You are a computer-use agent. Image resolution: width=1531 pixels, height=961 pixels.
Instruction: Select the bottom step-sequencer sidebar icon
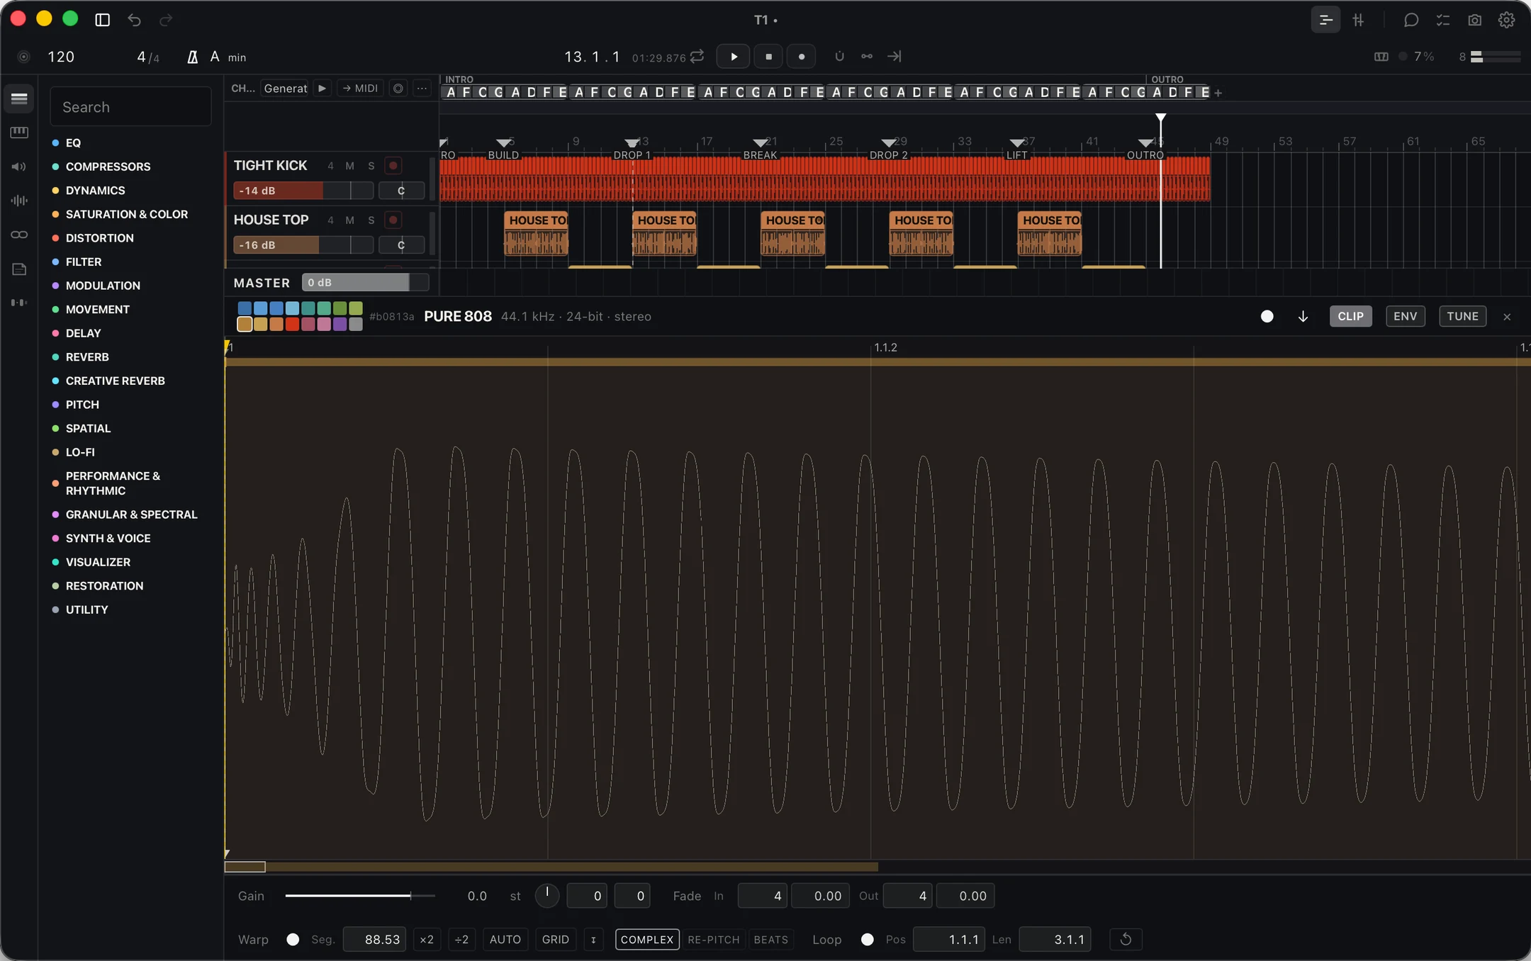click(19, 303)
